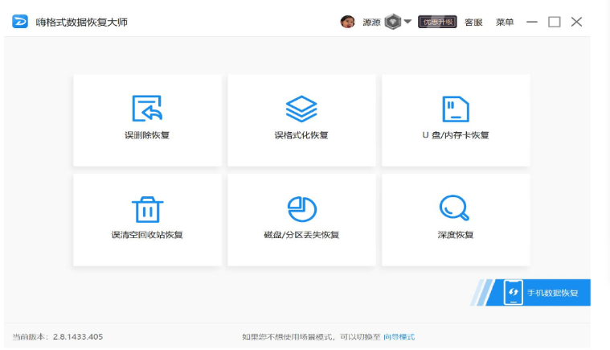Screen dimensions: 610x350
Task: Open the user avatar profile picture
Action: 348,22
